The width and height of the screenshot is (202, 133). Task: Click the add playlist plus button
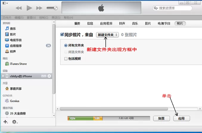pos(6,122)
